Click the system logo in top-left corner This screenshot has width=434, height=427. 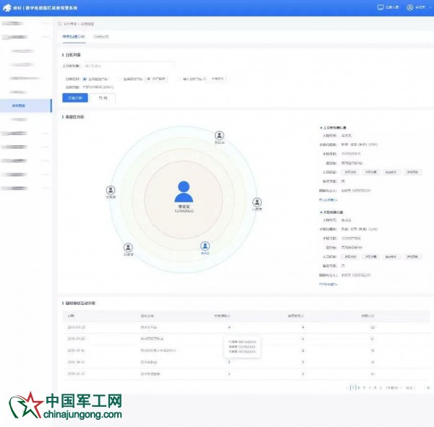[8, 8]
